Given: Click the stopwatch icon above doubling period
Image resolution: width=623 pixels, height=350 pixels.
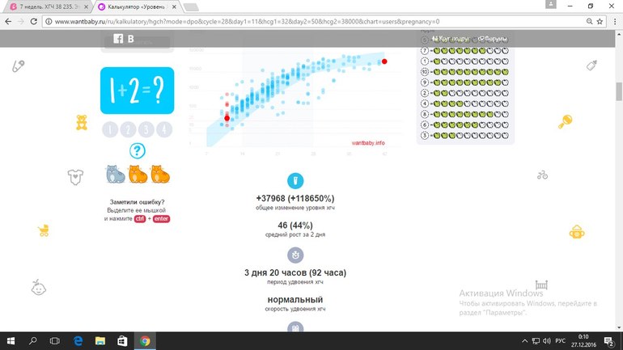Looking at the screenshot, I should (295, 255).
